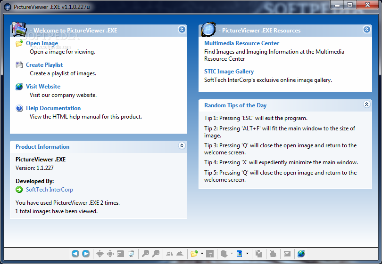Screen dimensions: 382x264
Task: Start the slideshow with the presentation screen icon
Action: click(131, 254)
